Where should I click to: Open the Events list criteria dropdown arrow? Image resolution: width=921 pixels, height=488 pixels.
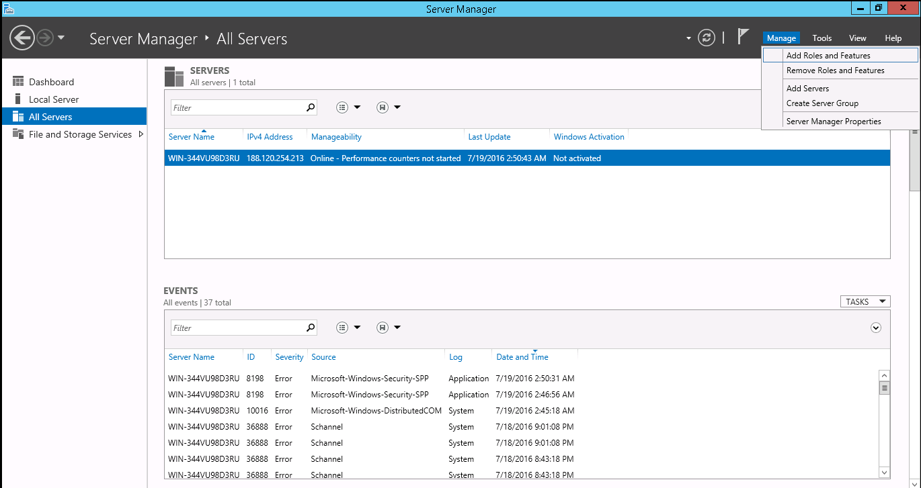[x=357, y=328]
